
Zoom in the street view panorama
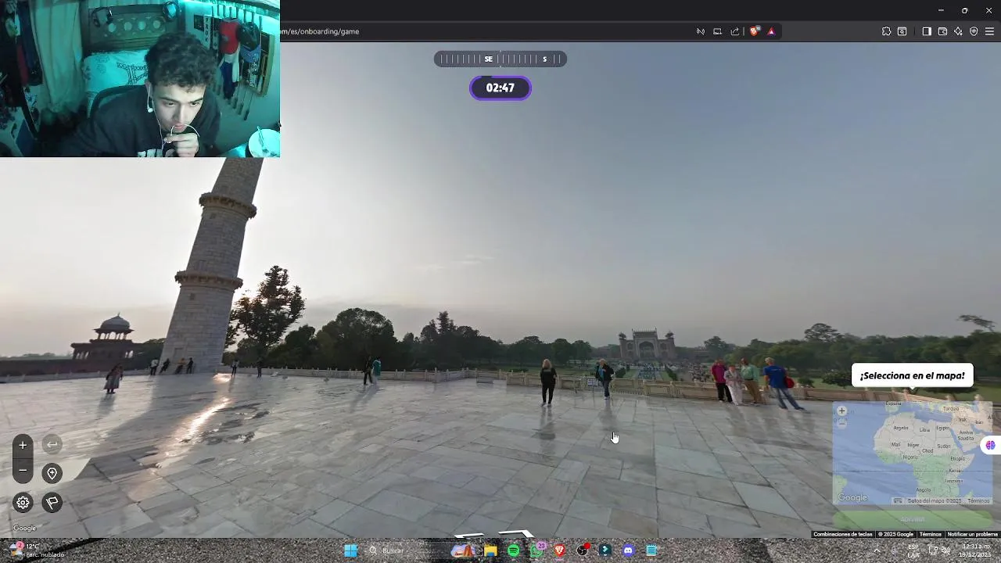point(23,445)
